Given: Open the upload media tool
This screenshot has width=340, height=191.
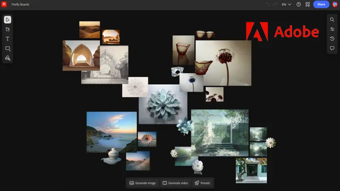Looking at the screenshot, I should 8,58.
